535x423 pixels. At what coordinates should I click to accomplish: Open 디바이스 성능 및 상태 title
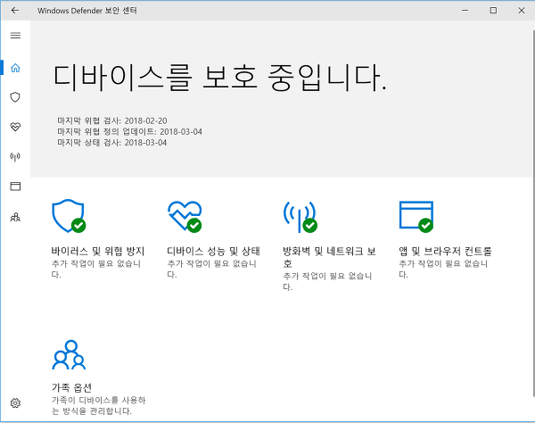pyautogui.click(x=214, y=252)
